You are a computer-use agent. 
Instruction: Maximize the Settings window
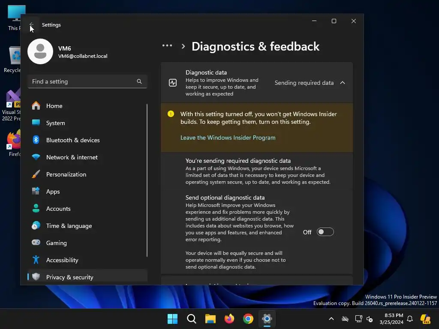coord(334,21)
